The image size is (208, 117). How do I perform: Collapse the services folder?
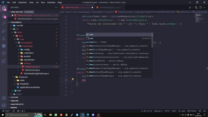click(19, 63)
